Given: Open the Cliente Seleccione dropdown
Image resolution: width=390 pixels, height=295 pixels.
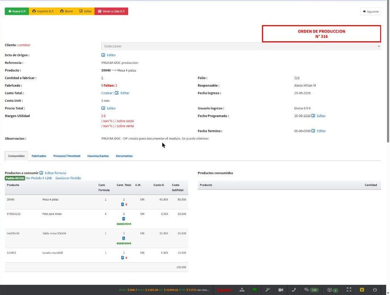Looking at the screenshot, I should tap(241, 46).
